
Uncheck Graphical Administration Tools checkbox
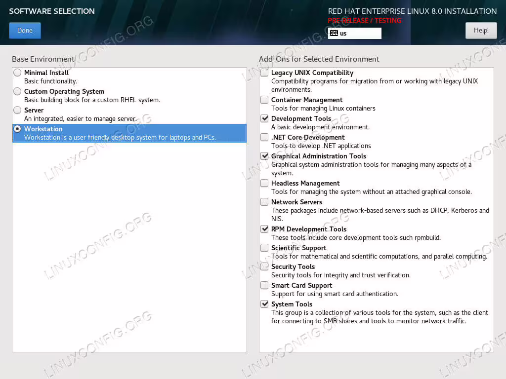tap(264, 156)
